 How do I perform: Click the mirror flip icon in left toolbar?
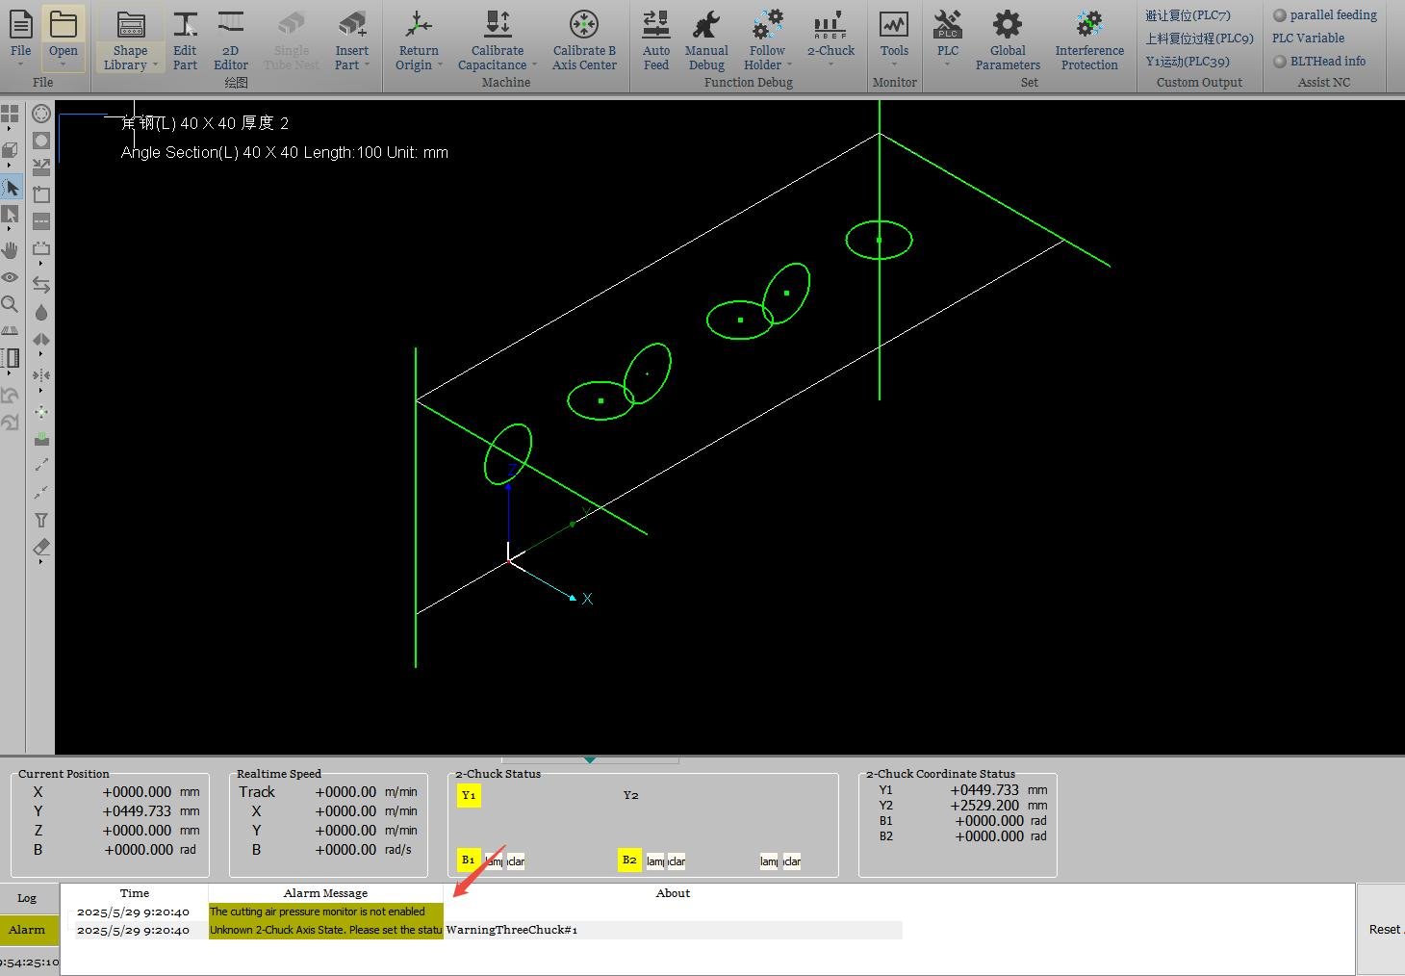[x=41, y=339]
